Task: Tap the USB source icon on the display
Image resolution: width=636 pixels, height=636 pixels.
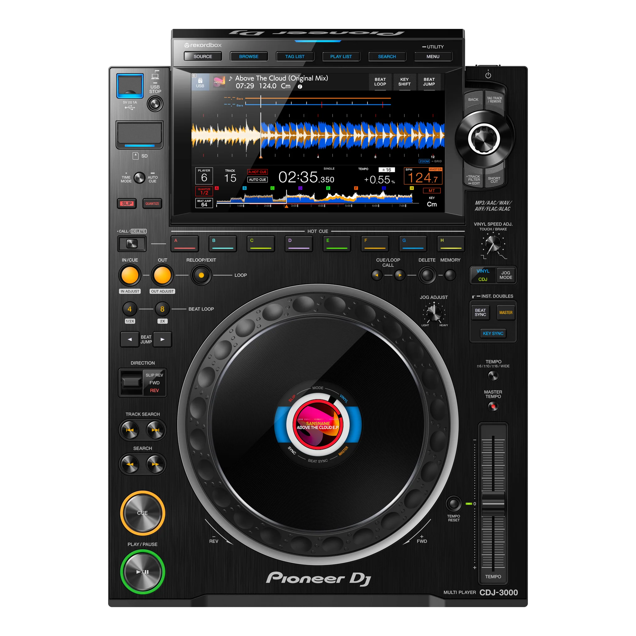Action: [x=200, y=82]
